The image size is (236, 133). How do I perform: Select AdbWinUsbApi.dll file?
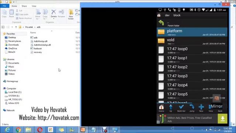click(x=41, y=45)
